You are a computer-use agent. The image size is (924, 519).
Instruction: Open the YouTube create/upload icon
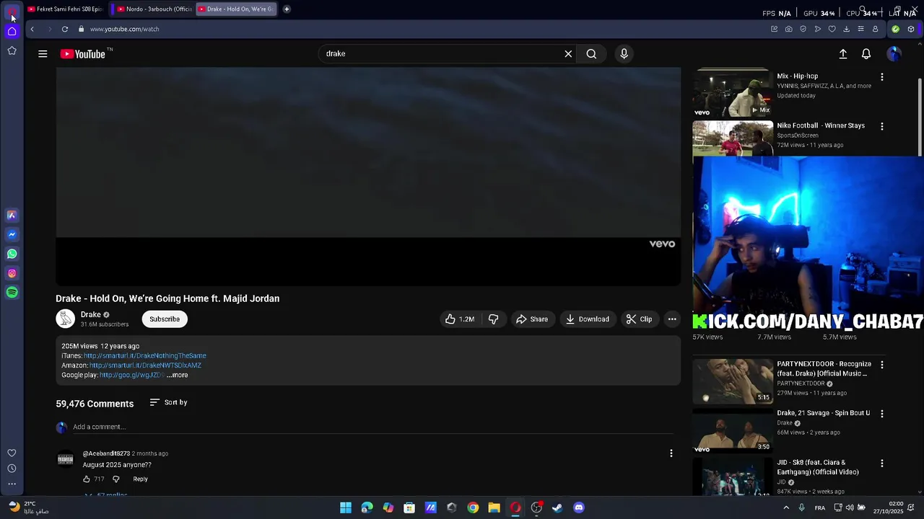point(842,54)
